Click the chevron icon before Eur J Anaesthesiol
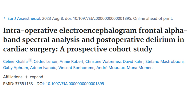The height and width of the screenshot is (102, 191). pyautogui.click(x=5, y=18)
